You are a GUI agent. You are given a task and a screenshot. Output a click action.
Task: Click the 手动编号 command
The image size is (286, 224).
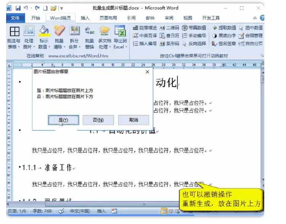pos(194,35)
